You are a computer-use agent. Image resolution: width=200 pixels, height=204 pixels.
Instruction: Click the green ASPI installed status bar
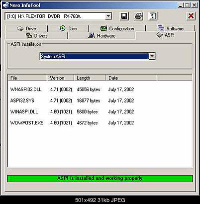100,179
